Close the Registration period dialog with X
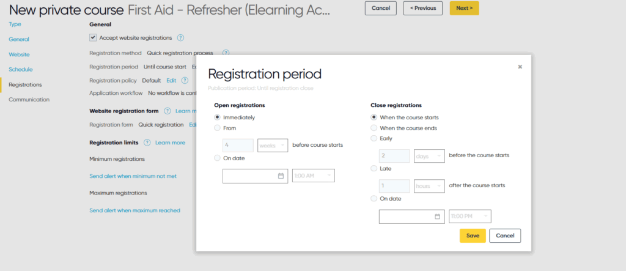626x271 pixels. coord(520,67)
